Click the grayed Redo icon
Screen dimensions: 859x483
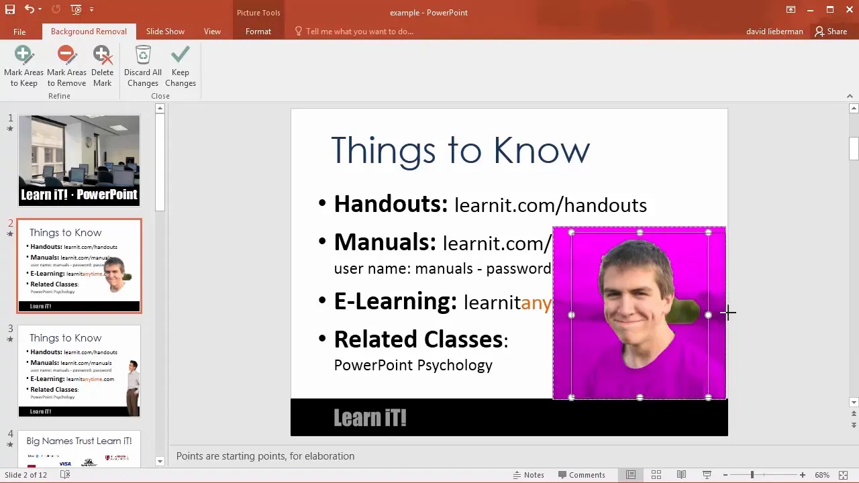click(x=56, y=9)
